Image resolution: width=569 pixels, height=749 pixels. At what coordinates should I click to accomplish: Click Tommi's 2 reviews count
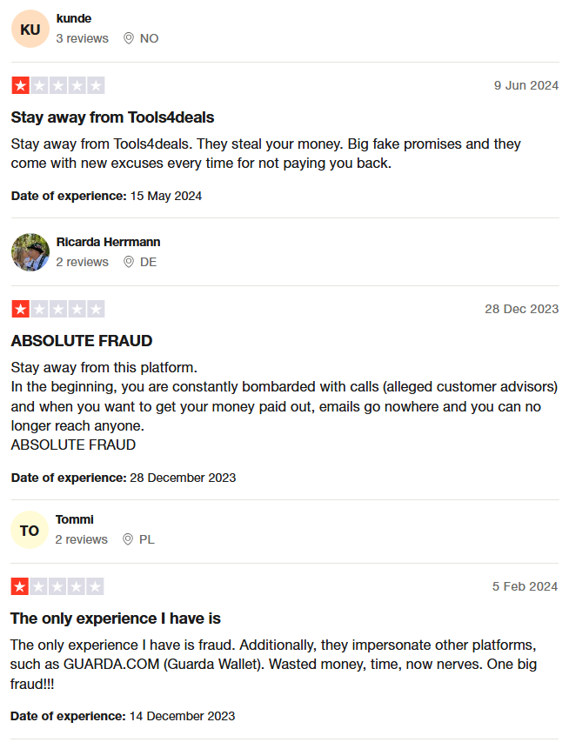81,539
